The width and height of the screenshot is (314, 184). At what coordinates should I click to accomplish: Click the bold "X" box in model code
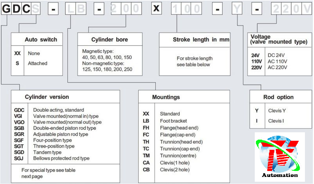(156, 9)
